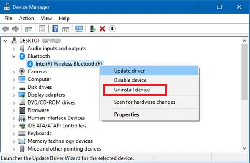
Task: Select the Human Interface Devices label
Action: pos(56,118)
